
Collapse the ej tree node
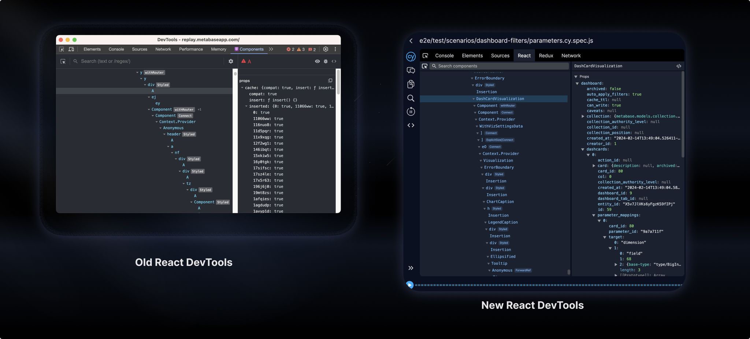[149, 97]
